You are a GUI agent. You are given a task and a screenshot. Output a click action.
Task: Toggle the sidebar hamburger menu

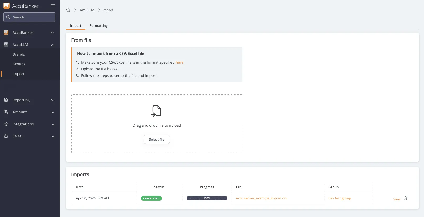click(53, 6)
